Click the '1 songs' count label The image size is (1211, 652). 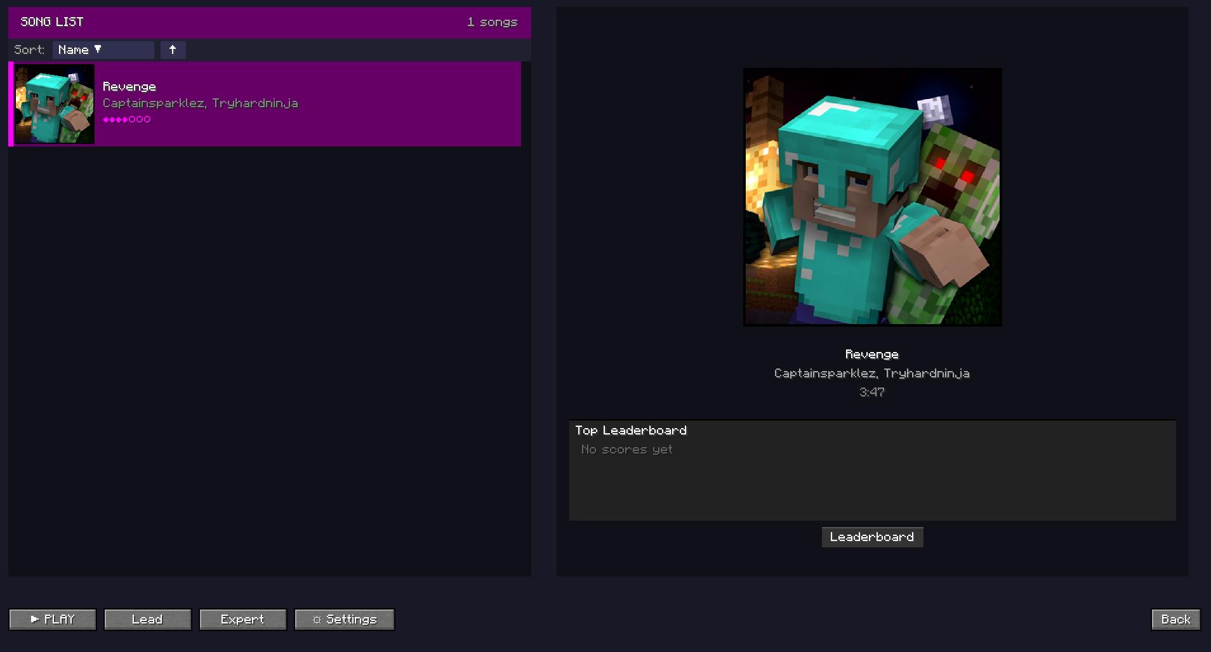tap(493, 22)
